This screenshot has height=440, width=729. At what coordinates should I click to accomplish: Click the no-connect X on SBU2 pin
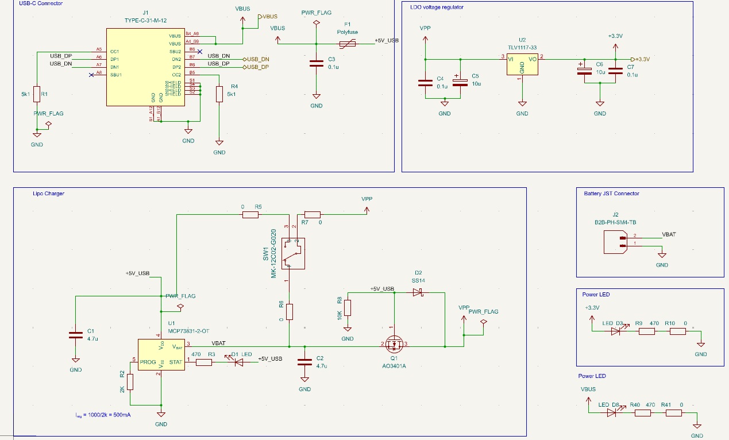pyautogui.click(x=200, y=52)
